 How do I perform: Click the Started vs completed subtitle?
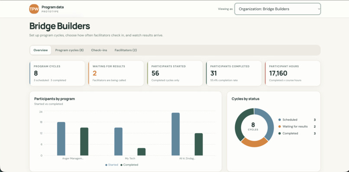(48, 104)
